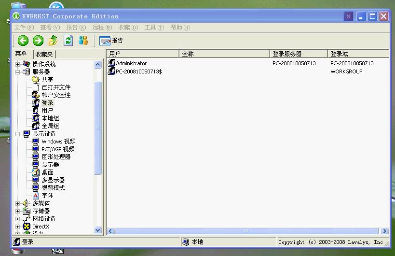Screen dimensions: 395x256
Task: Sort by the 登录域 column header
Action: [358, 54]
